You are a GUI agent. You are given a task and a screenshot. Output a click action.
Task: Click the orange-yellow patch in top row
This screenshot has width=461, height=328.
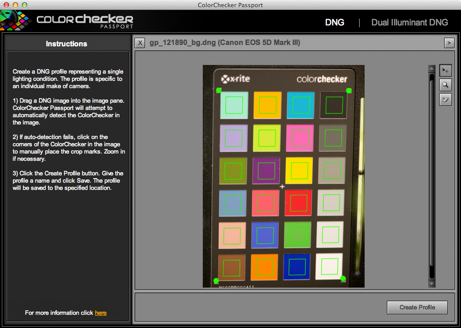pos(267,105)
